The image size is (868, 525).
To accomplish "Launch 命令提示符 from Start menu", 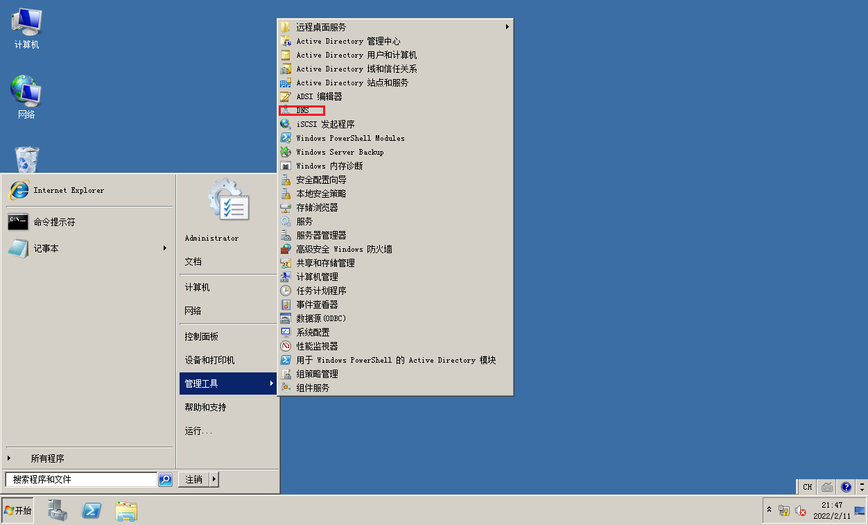I will [89, 222].
